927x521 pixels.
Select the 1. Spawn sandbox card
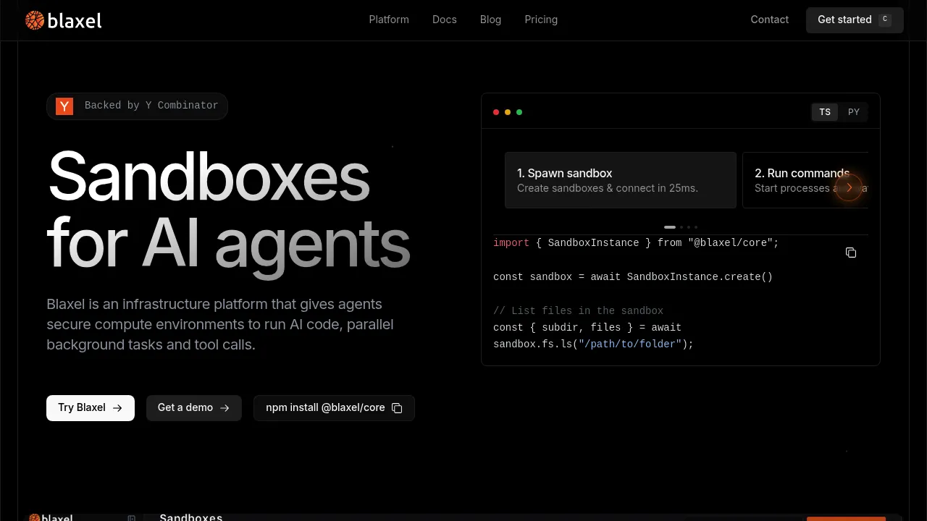point(621,180)
